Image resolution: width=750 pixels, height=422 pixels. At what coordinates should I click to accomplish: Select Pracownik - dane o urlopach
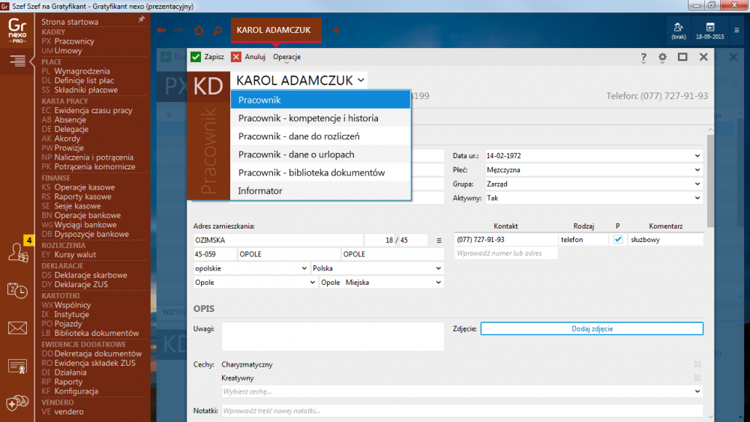click(x=296, y=154)
